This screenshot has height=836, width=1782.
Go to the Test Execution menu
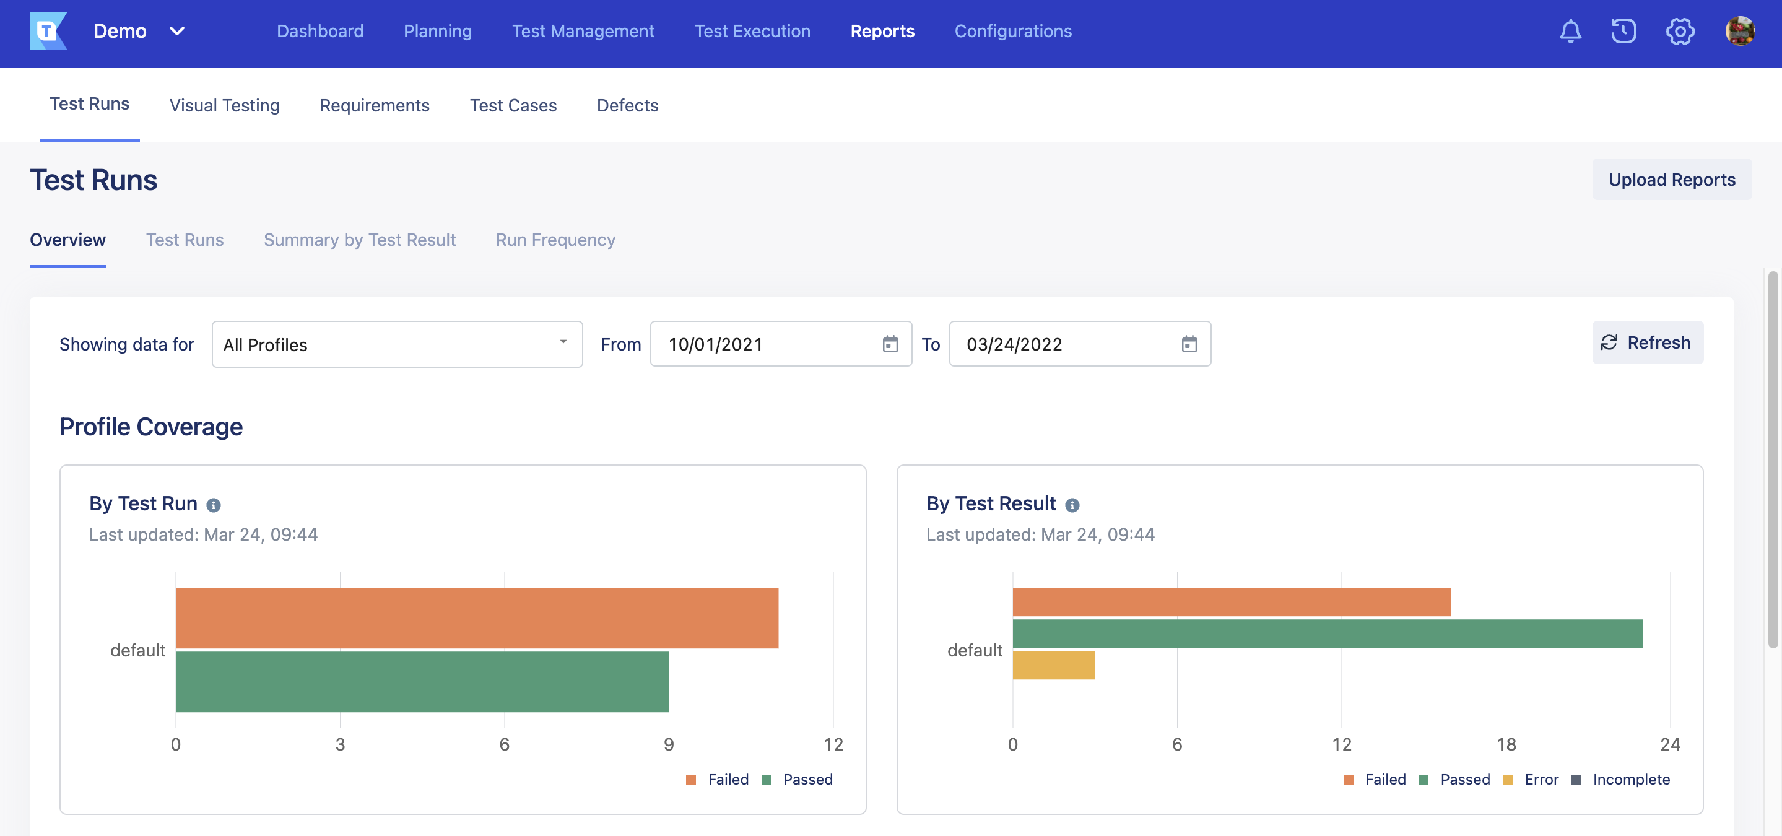click(753, 31)
